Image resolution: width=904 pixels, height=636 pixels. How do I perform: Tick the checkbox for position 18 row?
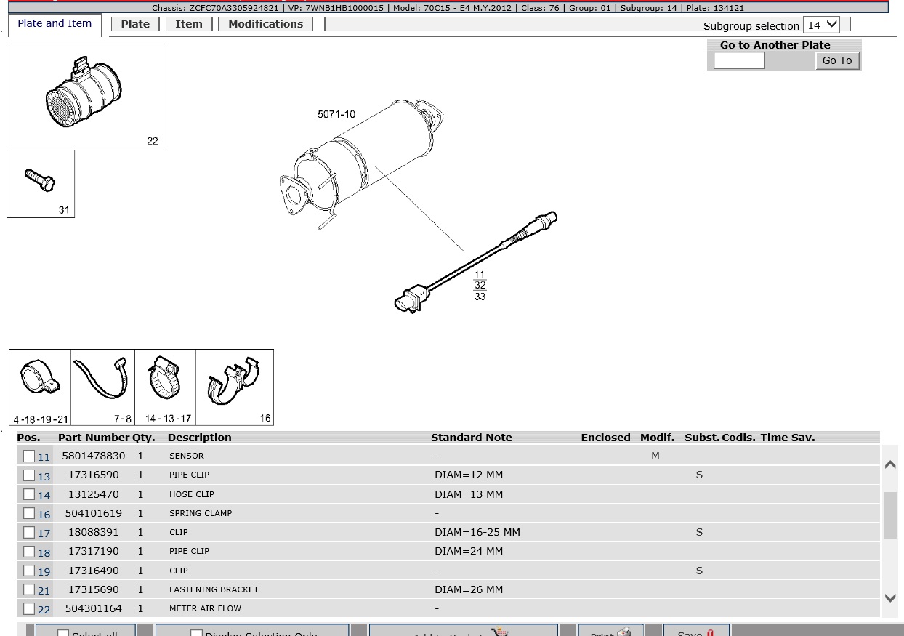pyautogui.click(x=29, y=552)
